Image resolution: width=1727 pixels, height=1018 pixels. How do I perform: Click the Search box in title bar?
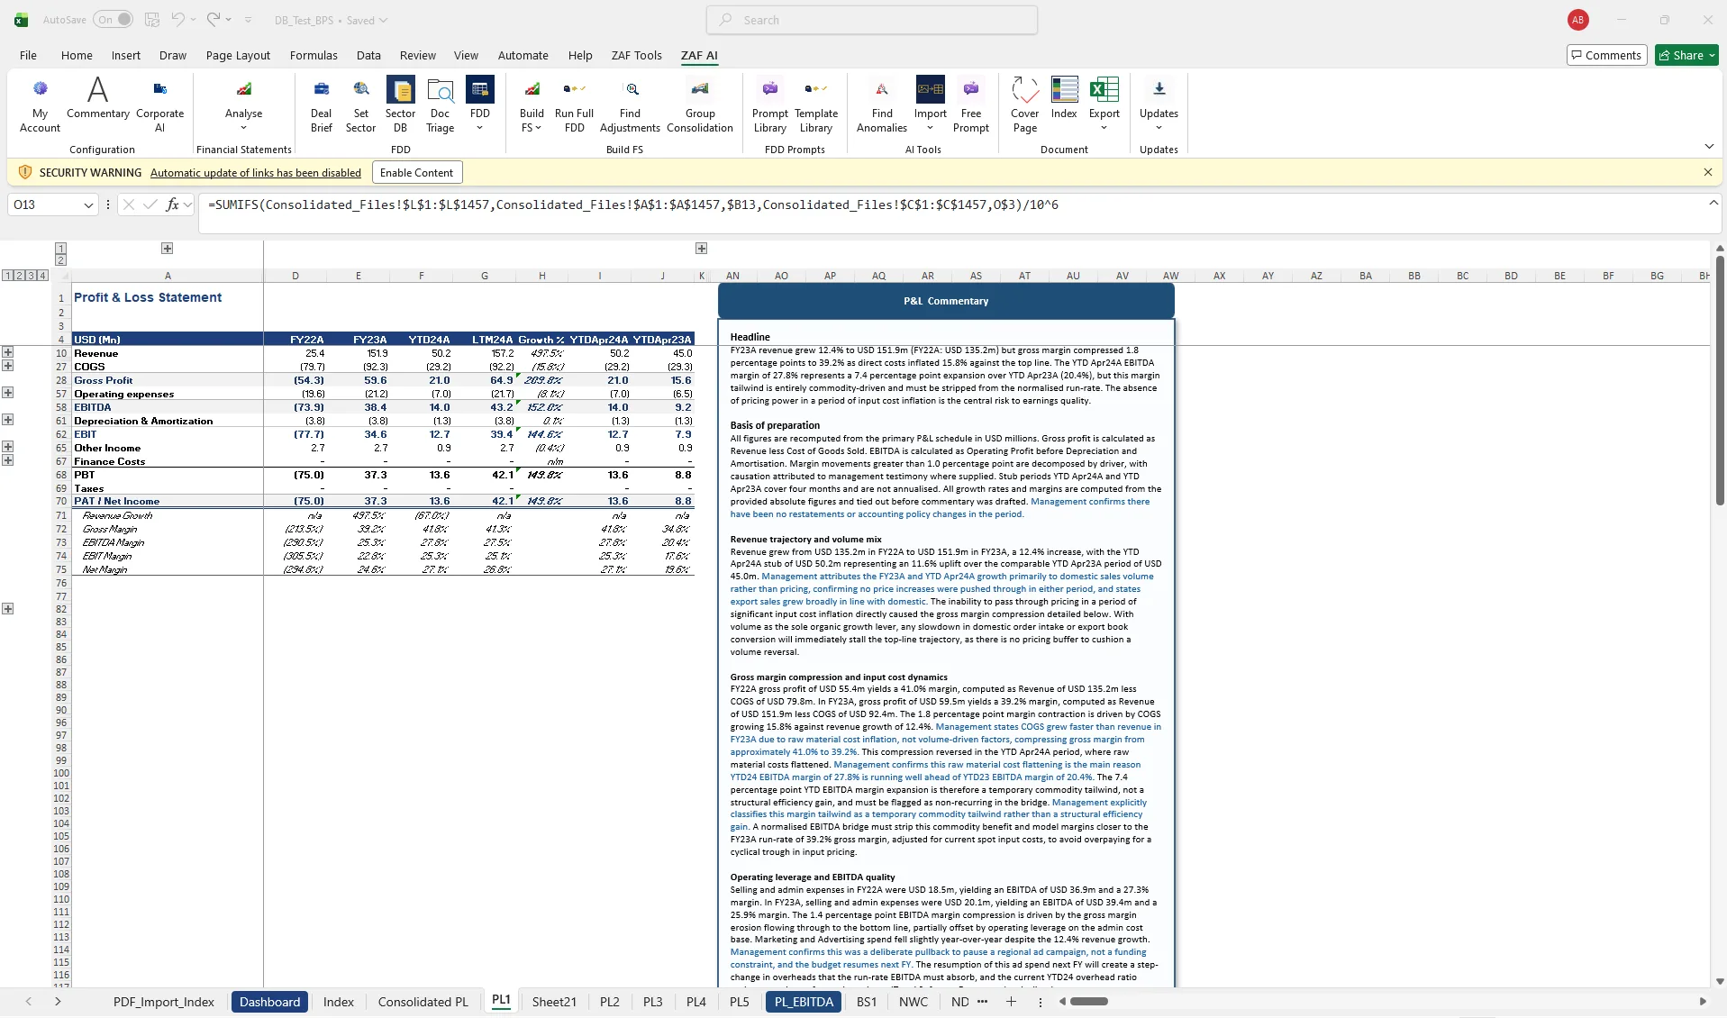[x=872, y=20]
